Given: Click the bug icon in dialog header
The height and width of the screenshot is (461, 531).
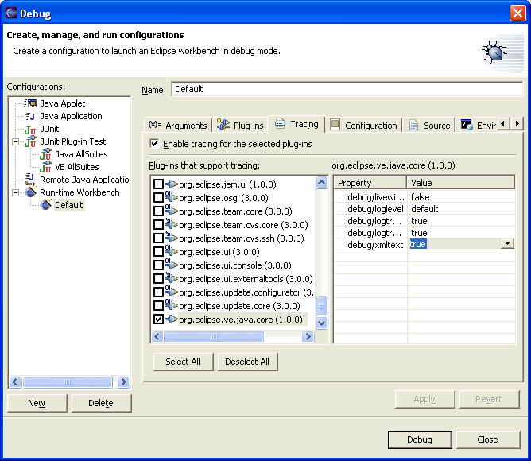Looking at the screenshot, I should click(x=496, y=52).
